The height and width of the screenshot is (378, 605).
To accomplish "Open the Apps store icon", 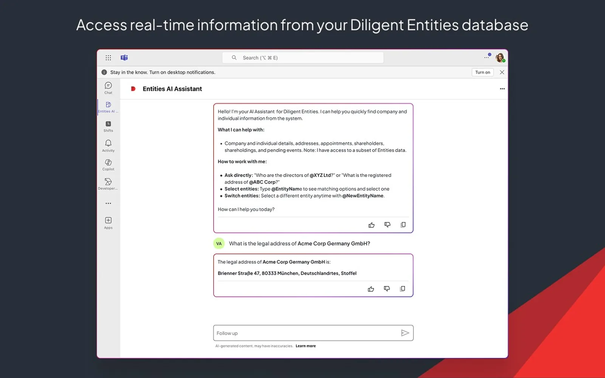I will 108,223.
